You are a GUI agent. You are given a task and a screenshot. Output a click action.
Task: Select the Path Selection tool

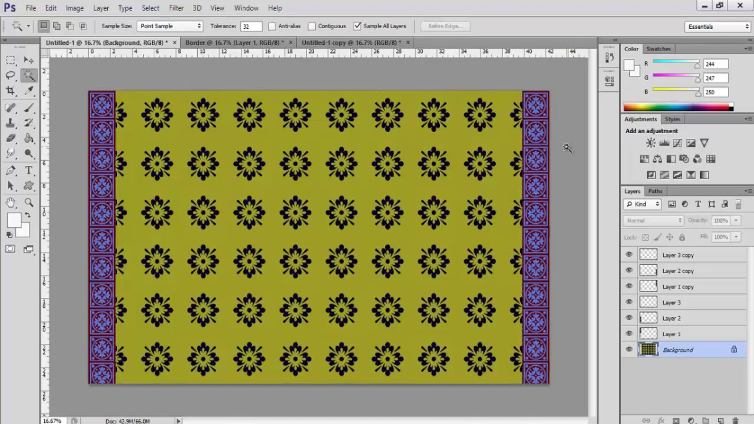coord(11,186)
